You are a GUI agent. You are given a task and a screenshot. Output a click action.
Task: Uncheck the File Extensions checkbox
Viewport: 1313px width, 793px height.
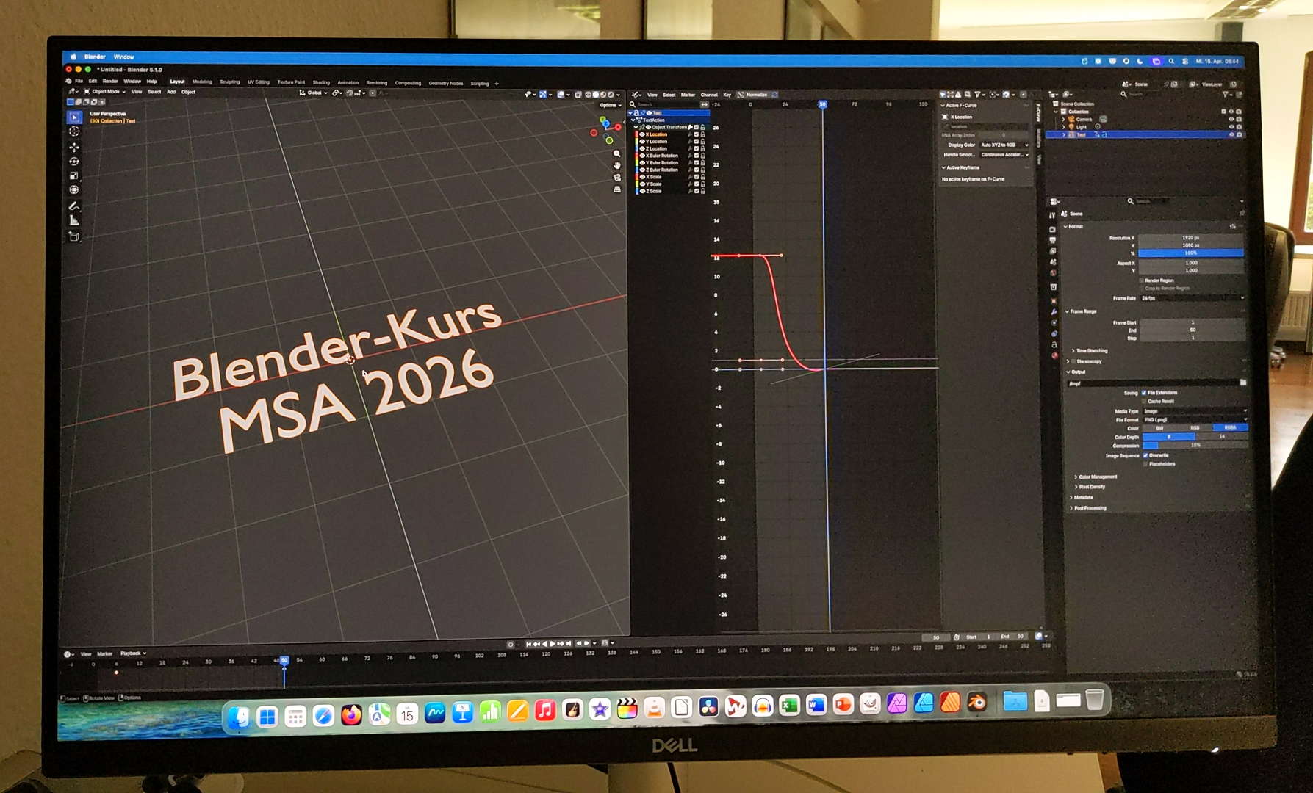[x=1144, y=393]
